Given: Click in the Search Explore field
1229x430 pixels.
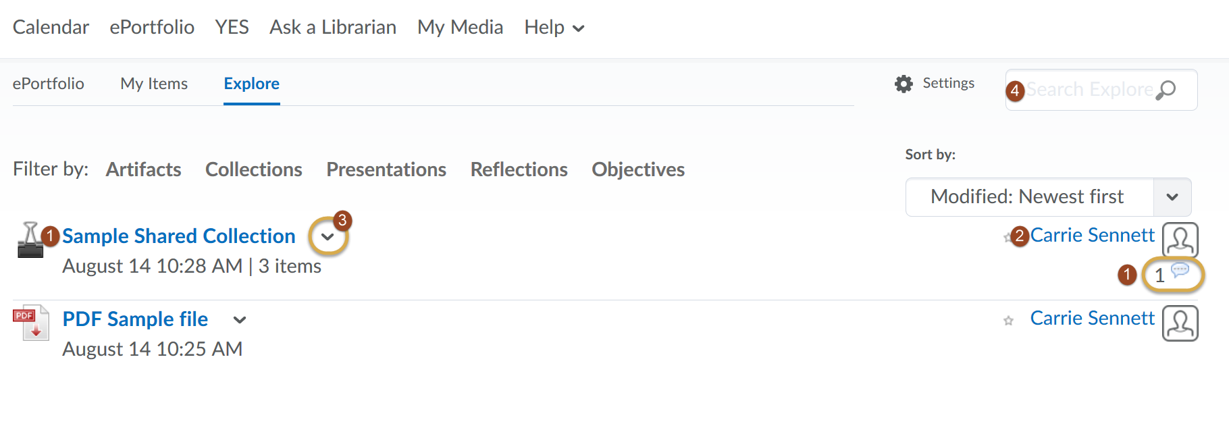Looking at the screenshot, I should pos(1101,90).
